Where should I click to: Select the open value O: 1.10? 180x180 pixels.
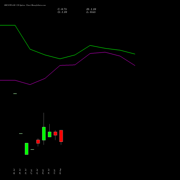(x=62, y=12)
